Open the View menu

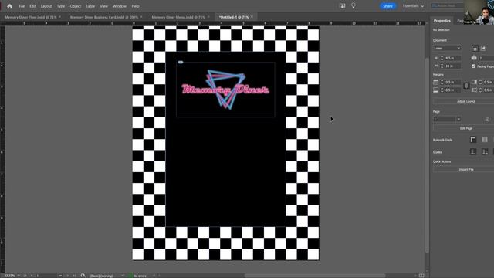tap(103, 6)
